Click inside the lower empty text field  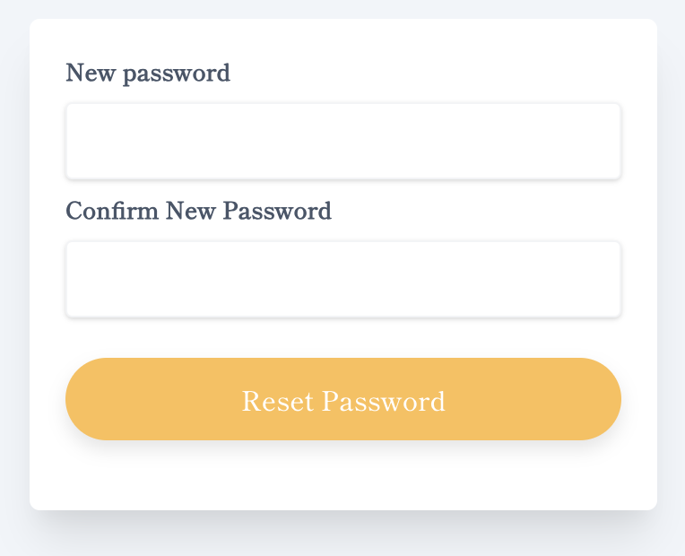(343, 279)
